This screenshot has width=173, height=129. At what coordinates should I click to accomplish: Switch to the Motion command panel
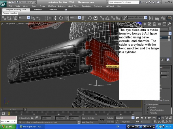pyautogui.click(x=159, y=24)
